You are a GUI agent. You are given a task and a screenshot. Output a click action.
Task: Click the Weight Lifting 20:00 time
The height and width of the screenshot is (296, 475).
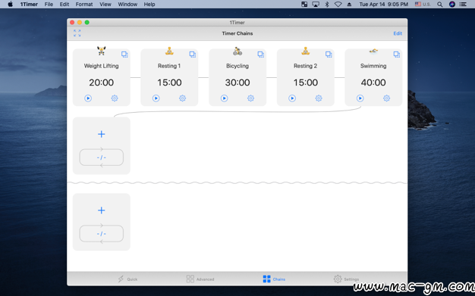tap(102, 83)
